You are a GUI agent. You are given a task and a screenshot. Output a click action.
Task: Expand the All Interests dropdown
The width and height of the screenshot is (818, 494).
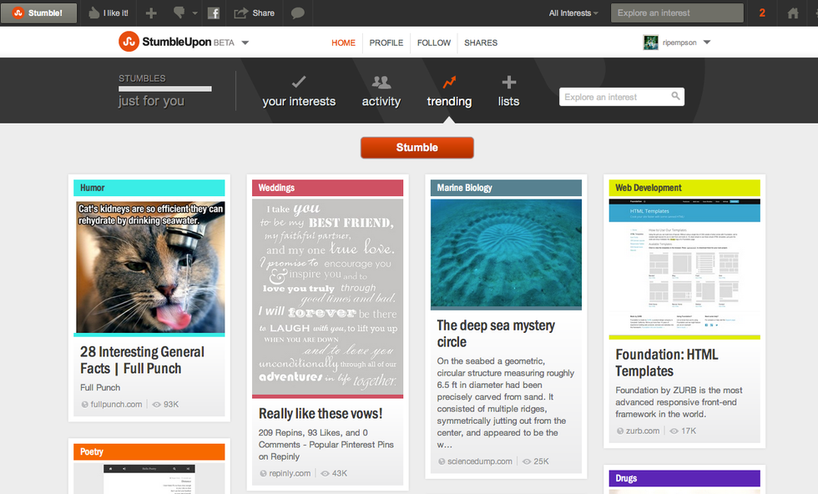click(574, 13)
